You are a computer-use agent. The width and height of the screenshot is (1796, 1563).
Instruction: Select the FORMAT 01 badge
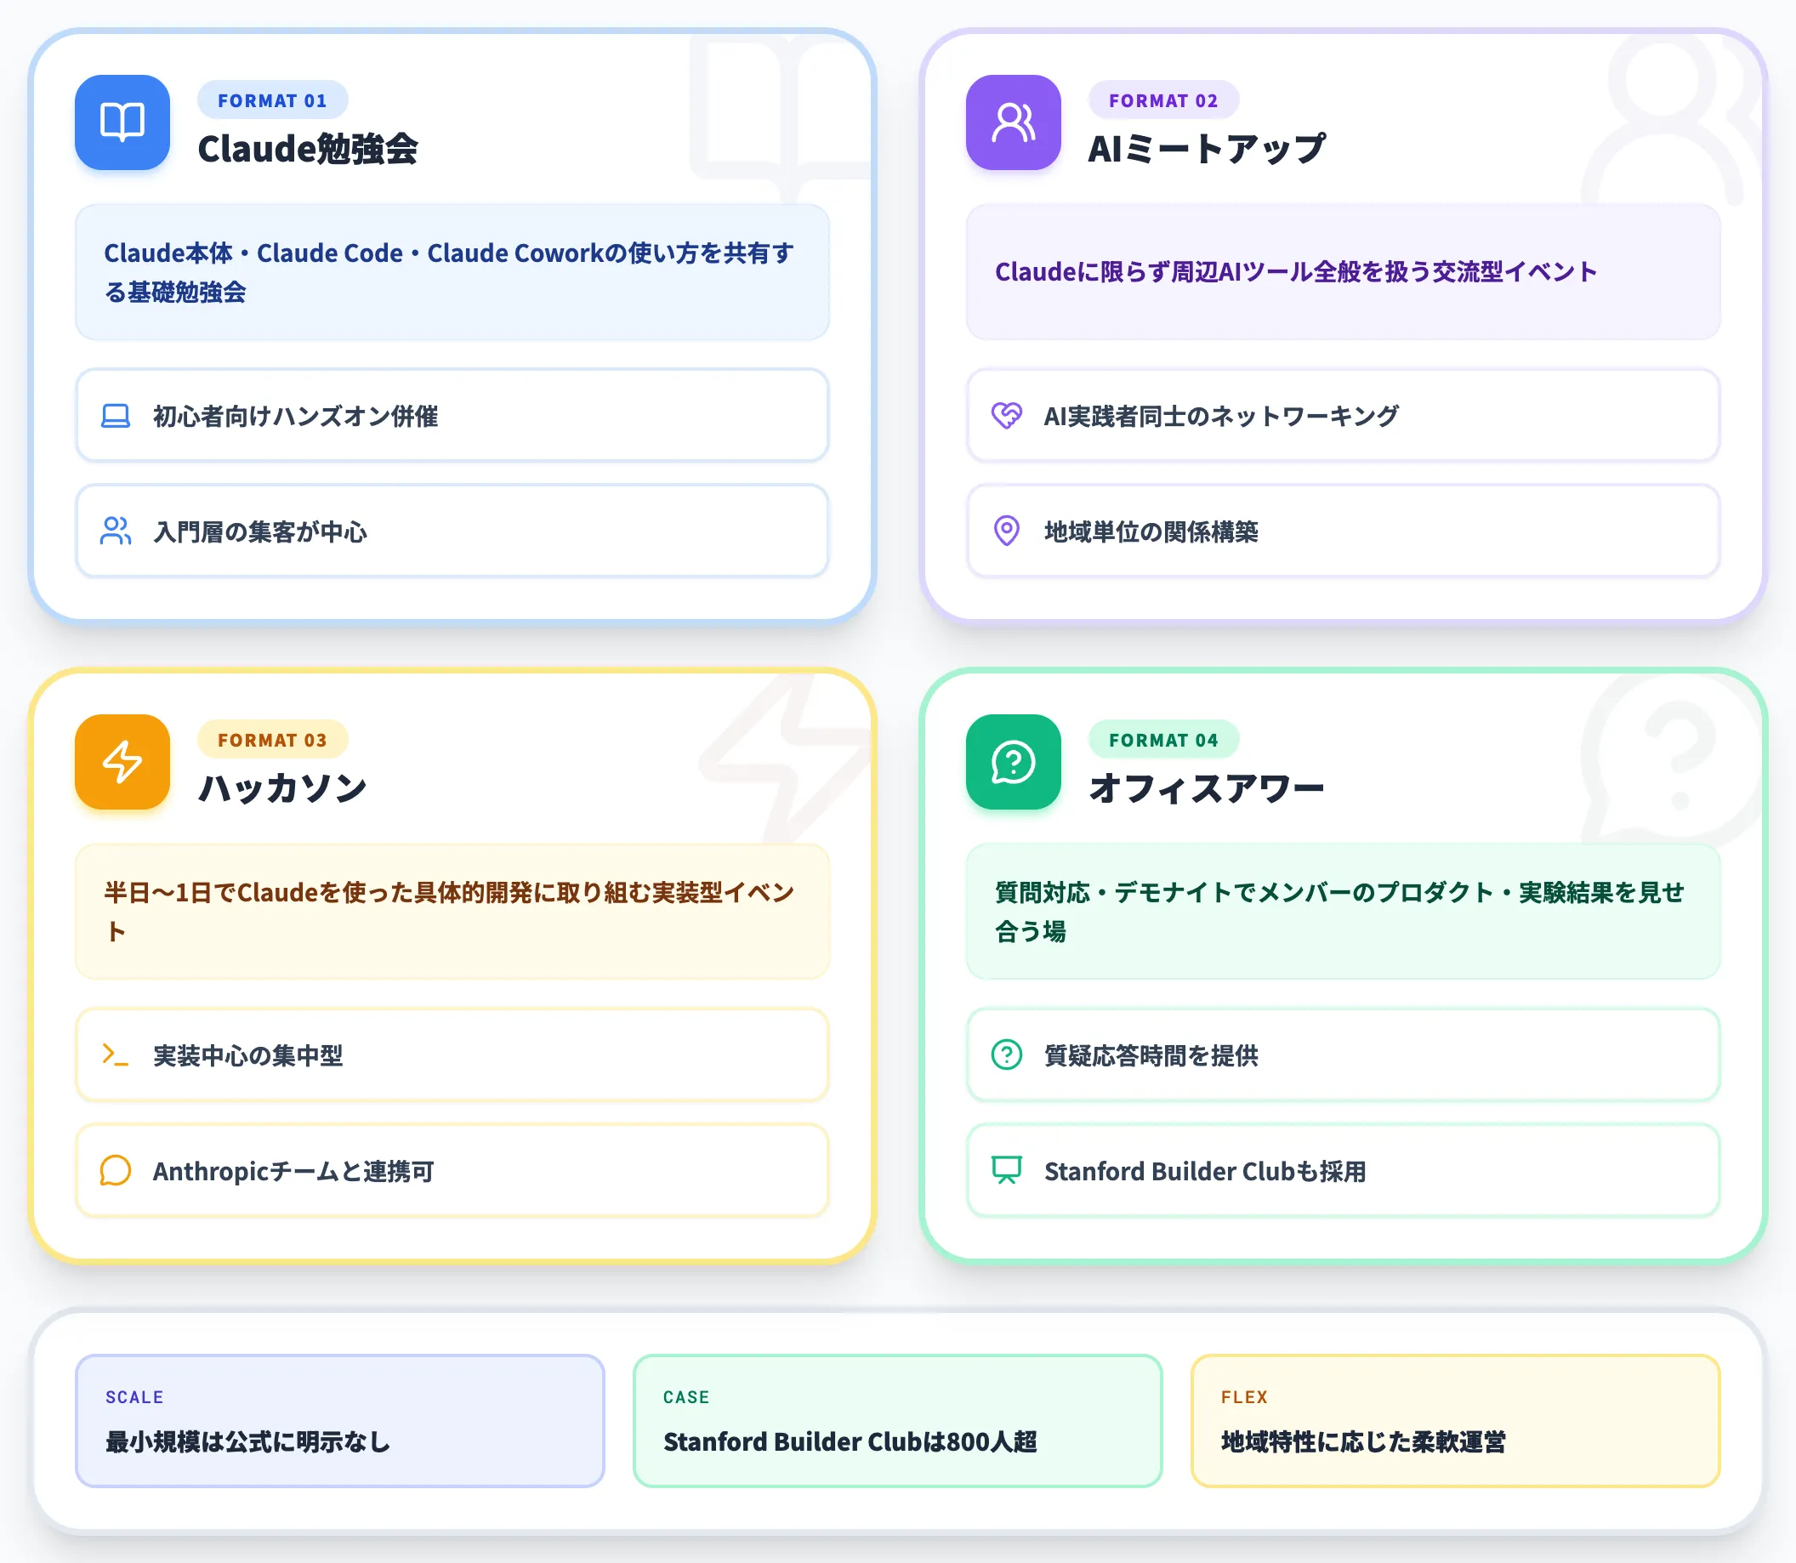click(272, 100)
